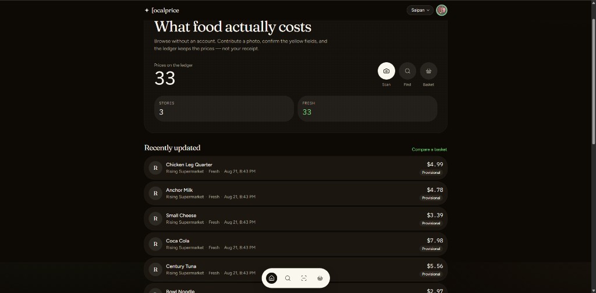Screen dimensions: 596x293
Task: Open the Find search circle button
Action: tap(407, 71)
